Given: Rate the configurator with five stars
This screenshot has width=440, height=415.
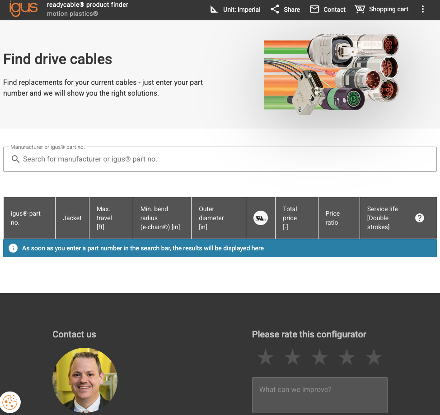Looking at the screenshot, I should [x=374, y=357].
